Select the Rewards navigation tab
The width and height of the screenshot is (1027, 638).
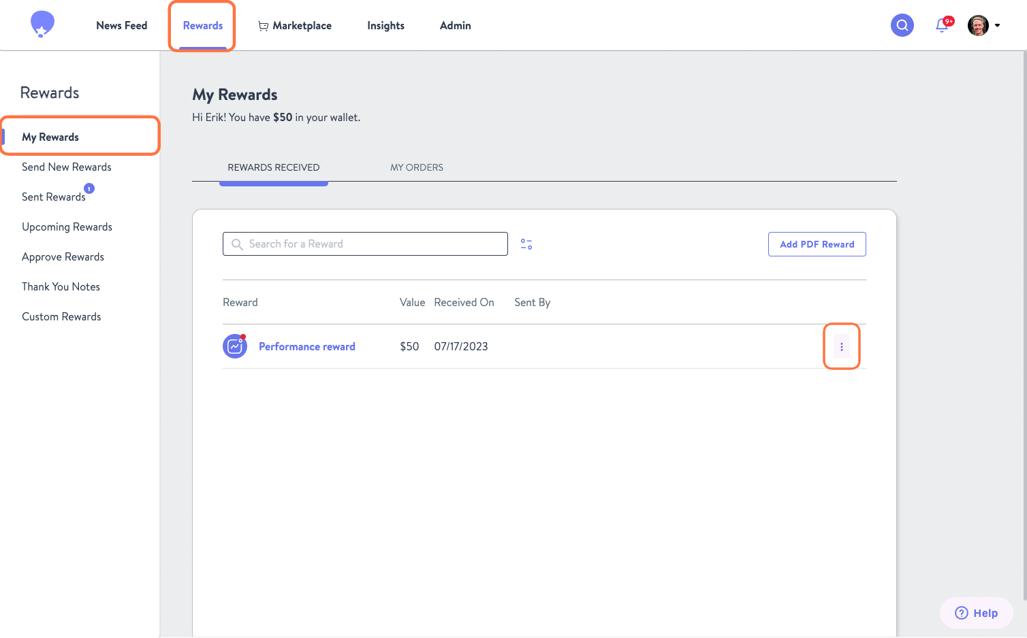pyautogui.click(x=203, y=25)
